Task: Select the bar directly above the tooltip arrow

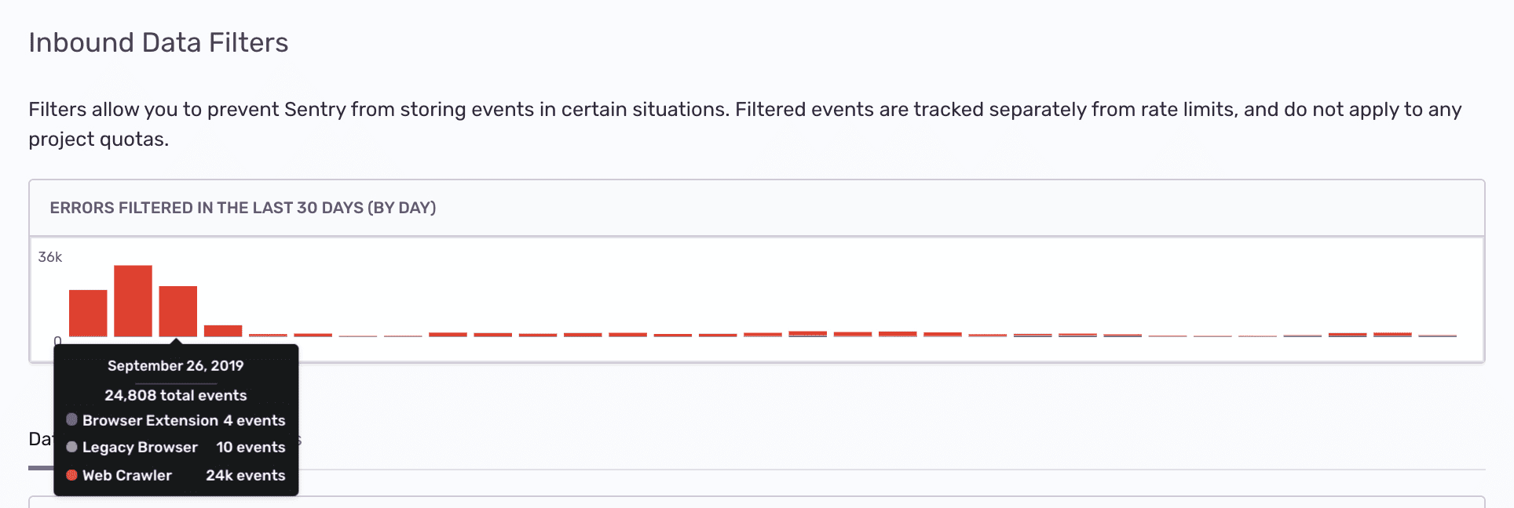Action: (178, 311)
